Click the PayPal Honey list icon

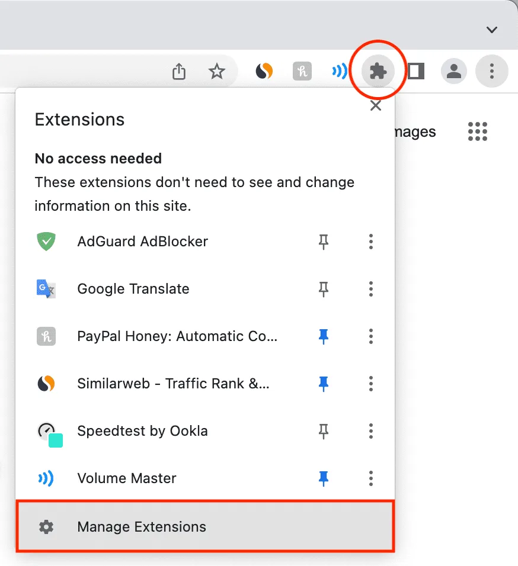(x=46, y=336)
